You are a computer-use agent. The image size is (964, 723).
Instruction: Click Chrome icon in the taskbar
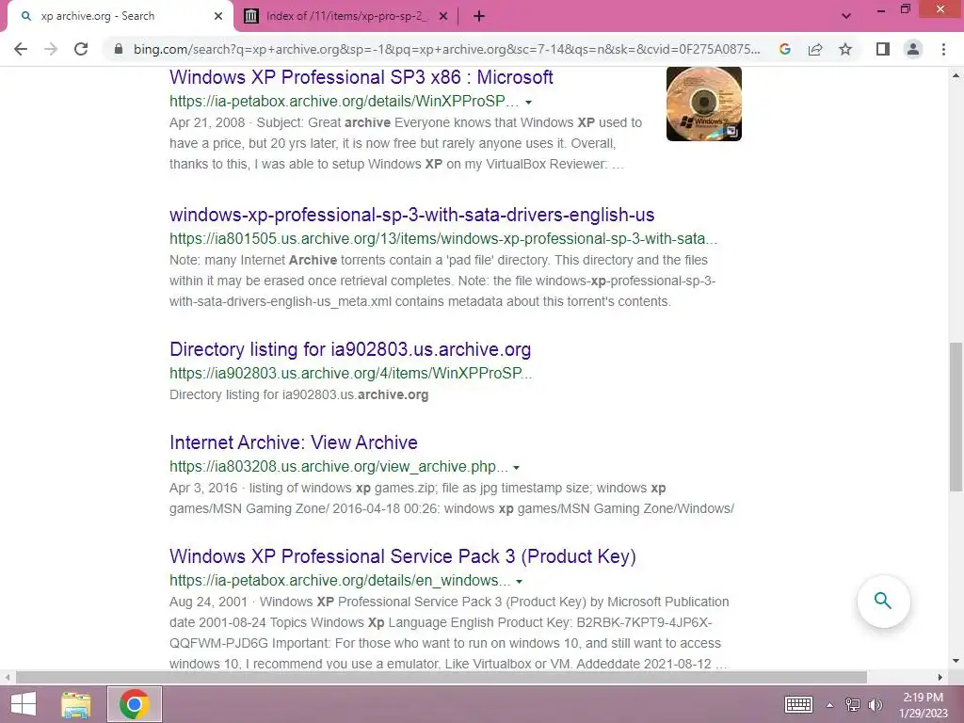(x=135, y=704)
